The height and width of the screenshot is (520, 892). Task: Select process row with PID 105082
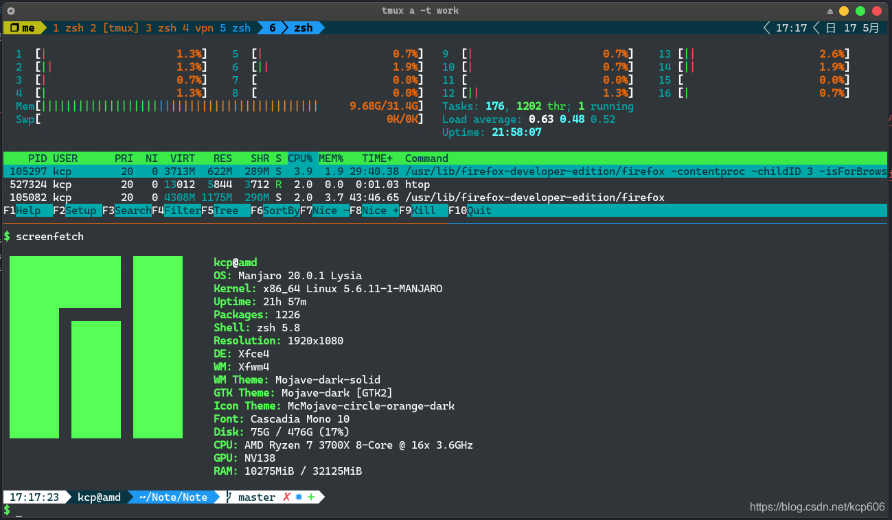click(446, 198)
